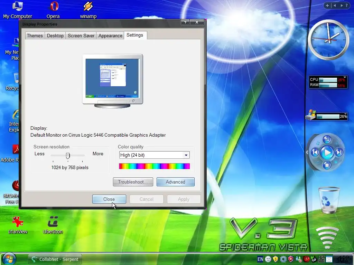Launch the Opera browser shortcut
Image resolution: width=354 pixels, height=265 pixels.
pos(53,10)
